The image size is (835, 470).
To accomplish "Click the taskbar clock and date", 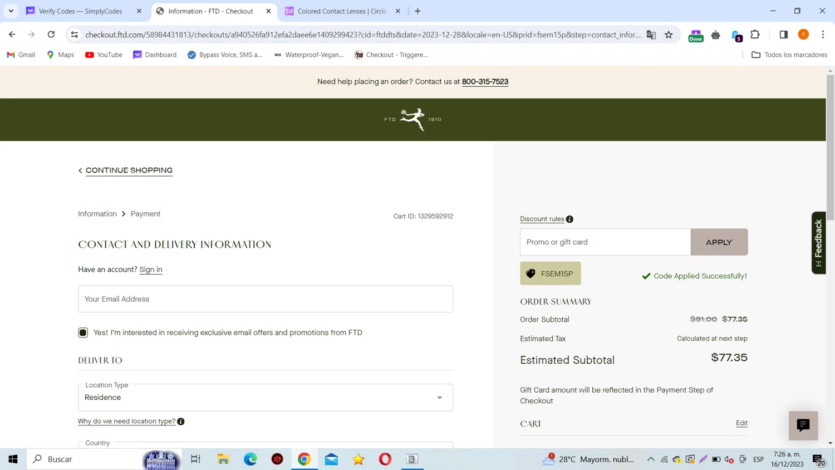I will [787, 459].
